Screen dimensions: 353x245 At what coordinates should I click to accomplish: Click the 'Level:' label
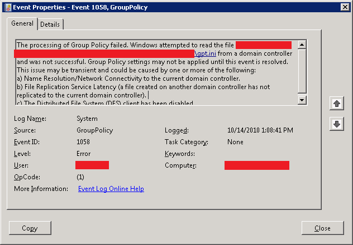point(22,154)
